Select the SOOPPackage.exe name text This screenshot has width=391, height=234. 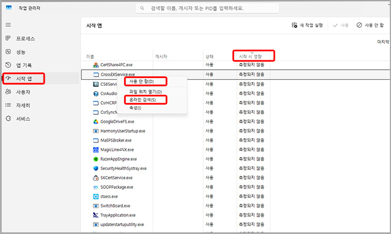pos(117,187)
